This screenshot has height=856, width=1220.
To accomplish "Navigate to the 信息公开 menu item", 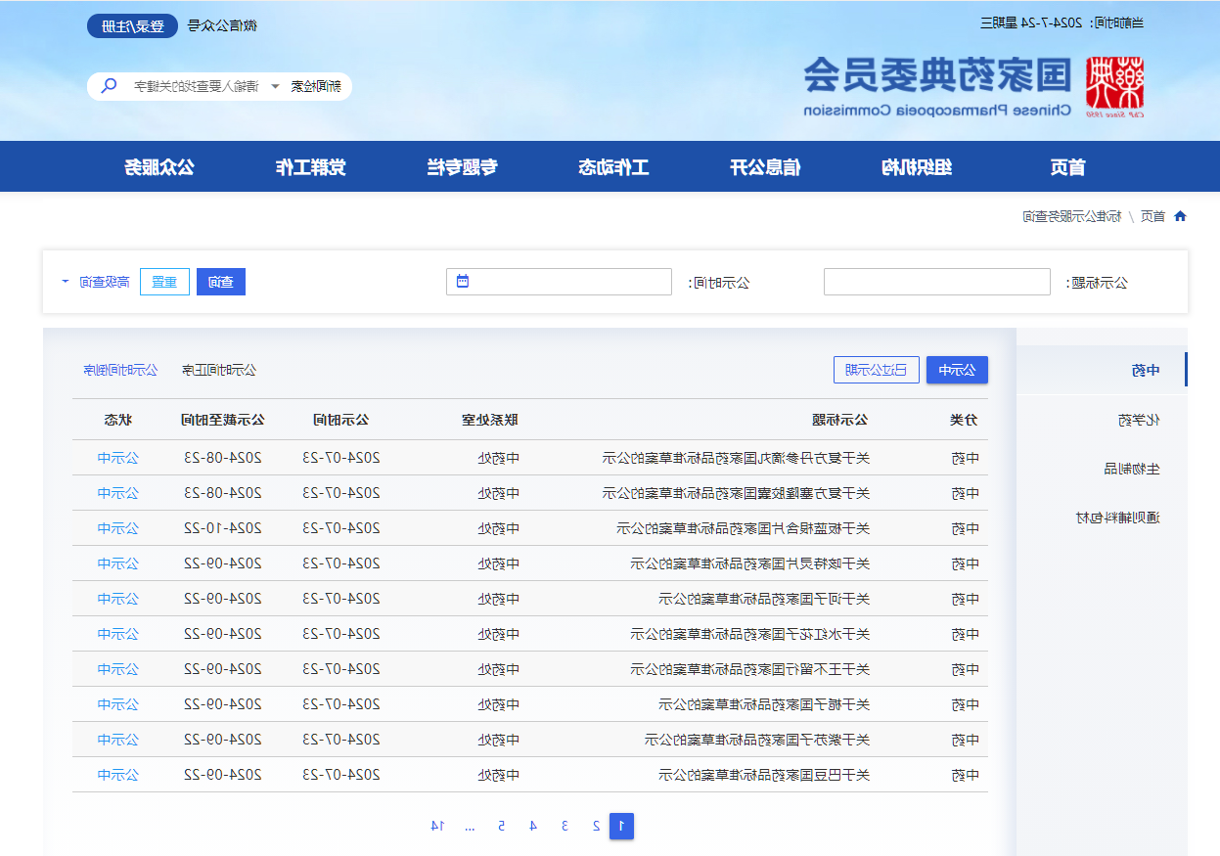I will 765,166.
